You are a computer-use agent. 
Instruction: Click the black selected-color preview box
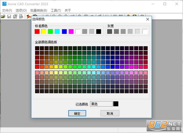(116, 104)
